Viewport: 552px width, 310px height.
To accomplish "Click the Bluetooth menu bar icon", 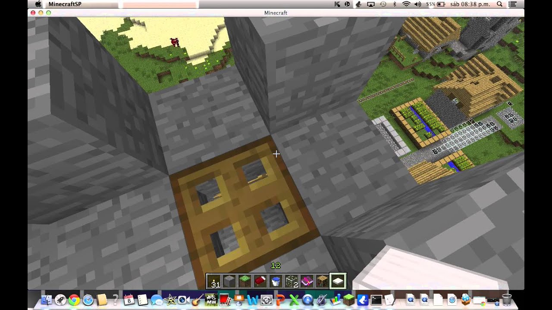I will [394, 4].
